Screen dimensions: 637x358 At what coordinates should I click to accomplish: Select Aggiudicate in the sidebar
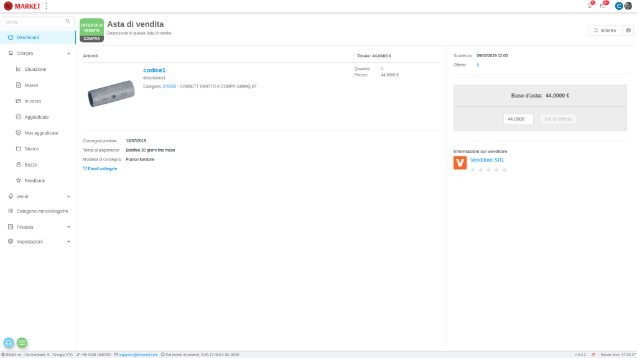click(x=36, y=117)
